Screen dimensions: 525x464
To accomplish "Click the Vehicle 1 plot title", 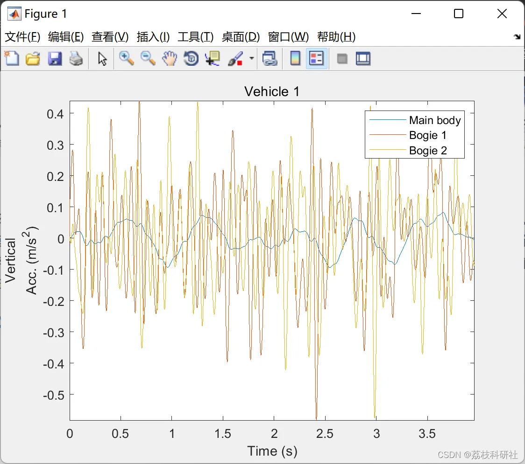I will [272, 91].
